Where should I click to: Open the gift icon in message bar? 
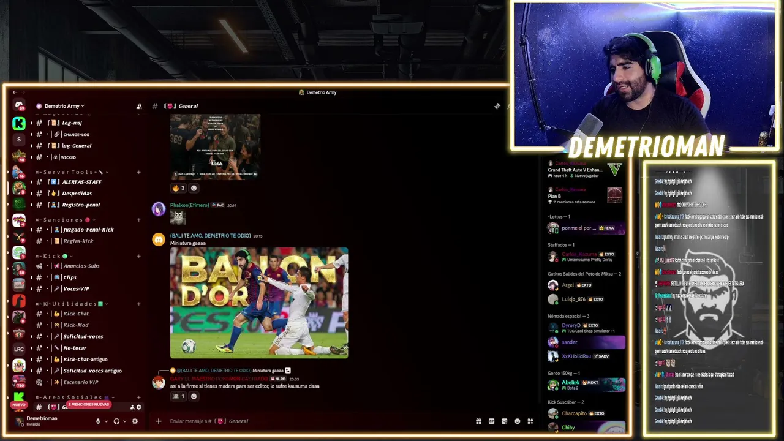click(478, 421)
